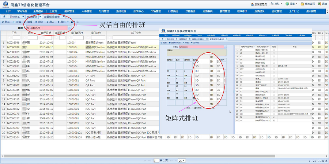Click the 导入 import toolbar button
This screenshot has height=164, width=329.
tap(50, 22)
